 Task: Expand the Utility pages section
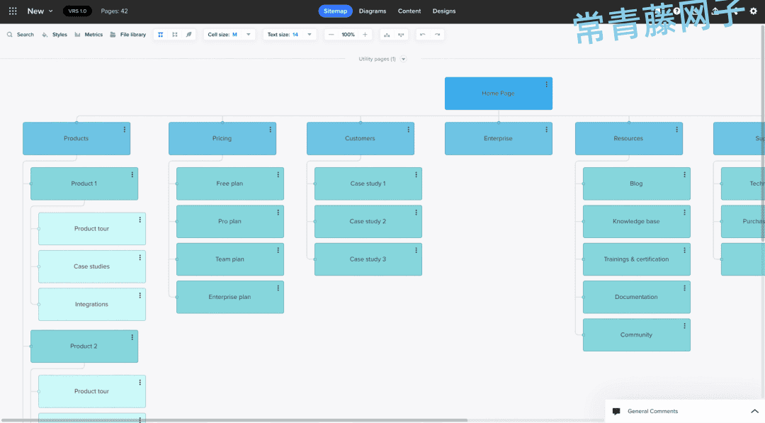pyautogui.click(x=404, y=59)
